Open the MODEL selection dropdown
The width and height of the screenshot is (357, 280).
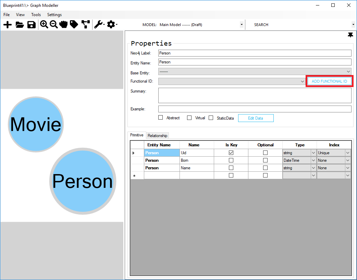[242, 25]
